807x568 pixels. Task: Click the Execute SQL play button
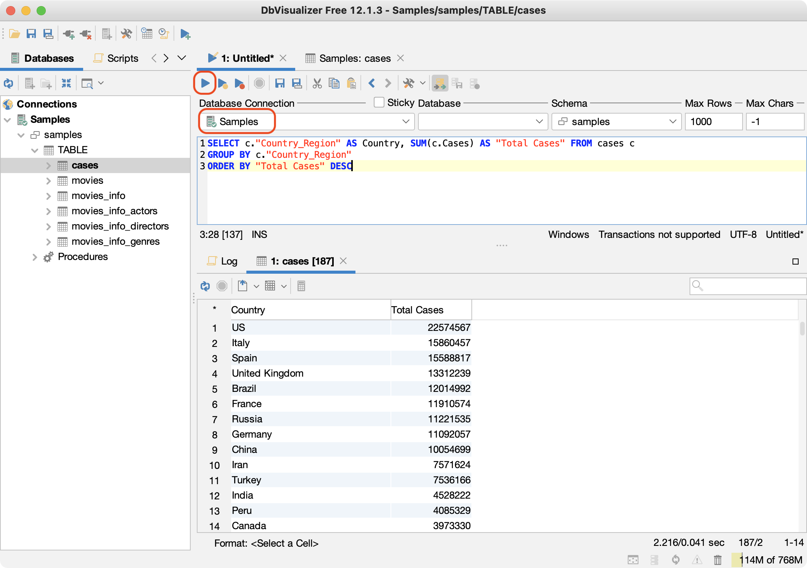pos(205,83)
